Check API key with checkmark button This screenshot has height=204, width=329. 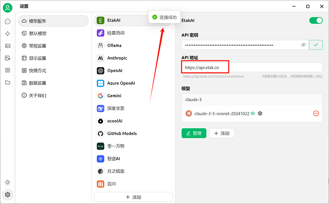click(316, 45)
